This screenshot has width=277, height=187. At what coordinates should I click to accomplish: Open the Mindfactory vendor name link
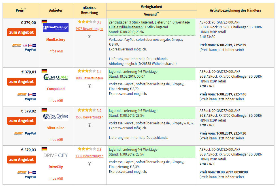tap(56, 40)
